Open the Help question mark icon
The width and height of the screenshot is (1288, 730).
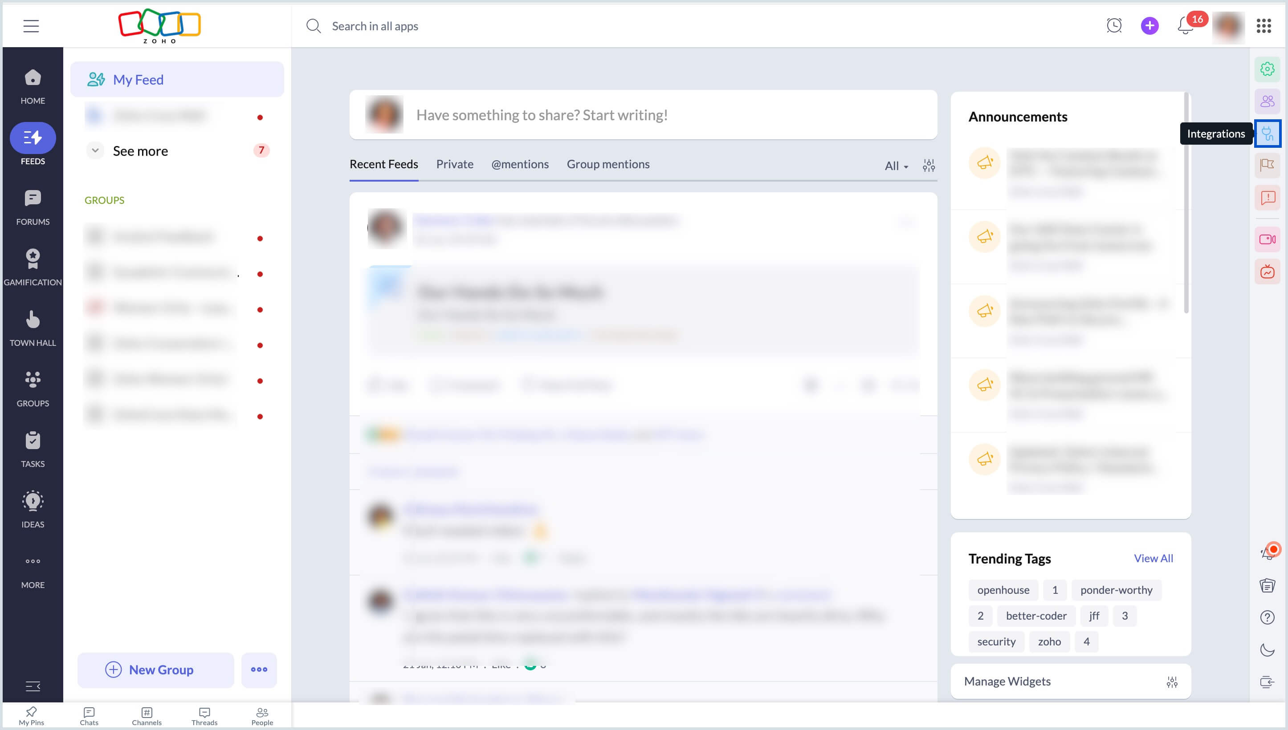(x=1268, y=617)
